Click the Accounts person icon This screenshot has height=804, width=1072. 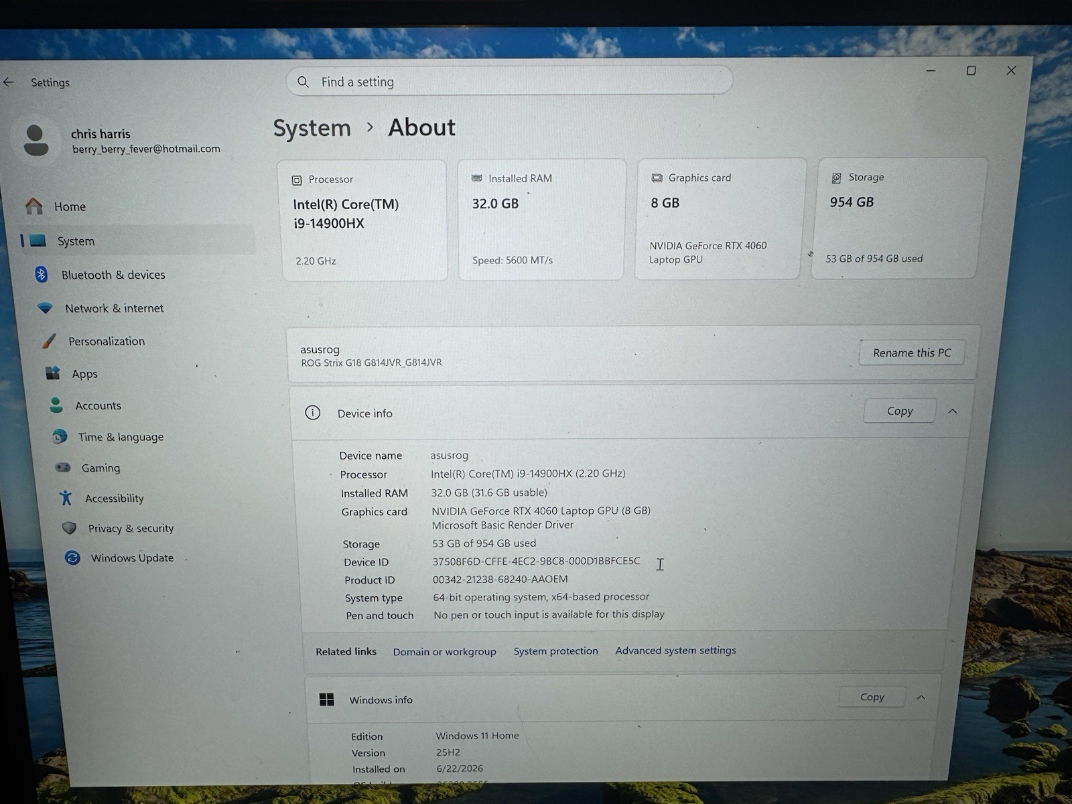pyautogui.click(x=56, y=405)
